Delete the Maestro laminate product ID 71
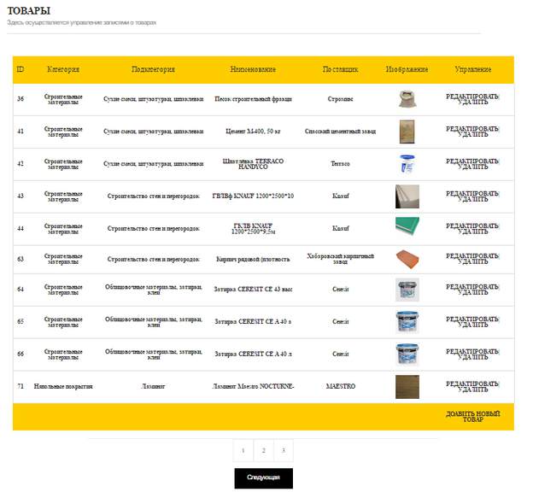This screenshot has height=492, width=533. (472, 389)
